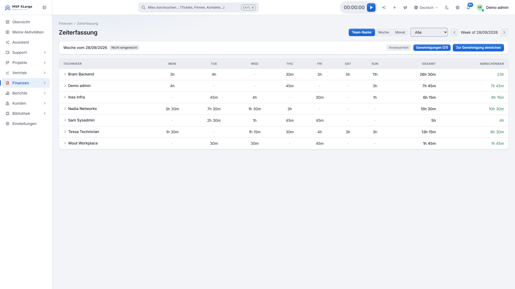
Task: Expand the Tessa Technician row
Action: click(65, 132)
